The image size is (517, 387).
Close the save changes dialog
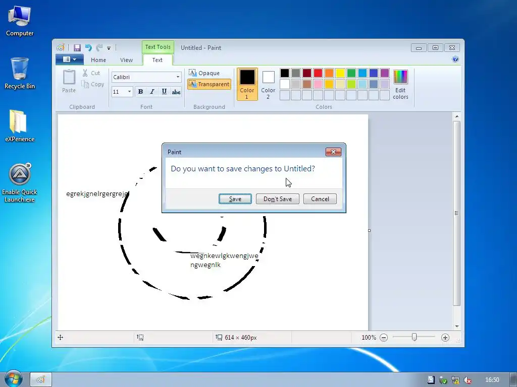point(333,152)
